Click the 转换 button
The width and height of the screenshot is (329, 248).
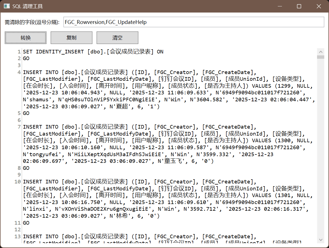coord(26,38)
